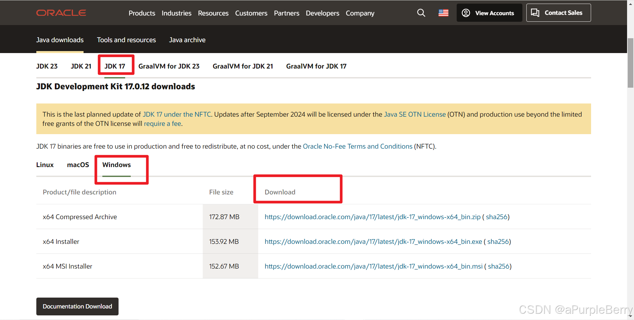Open sha256 link for the zip archive
The image size is (634, 320).
(497, 217)
